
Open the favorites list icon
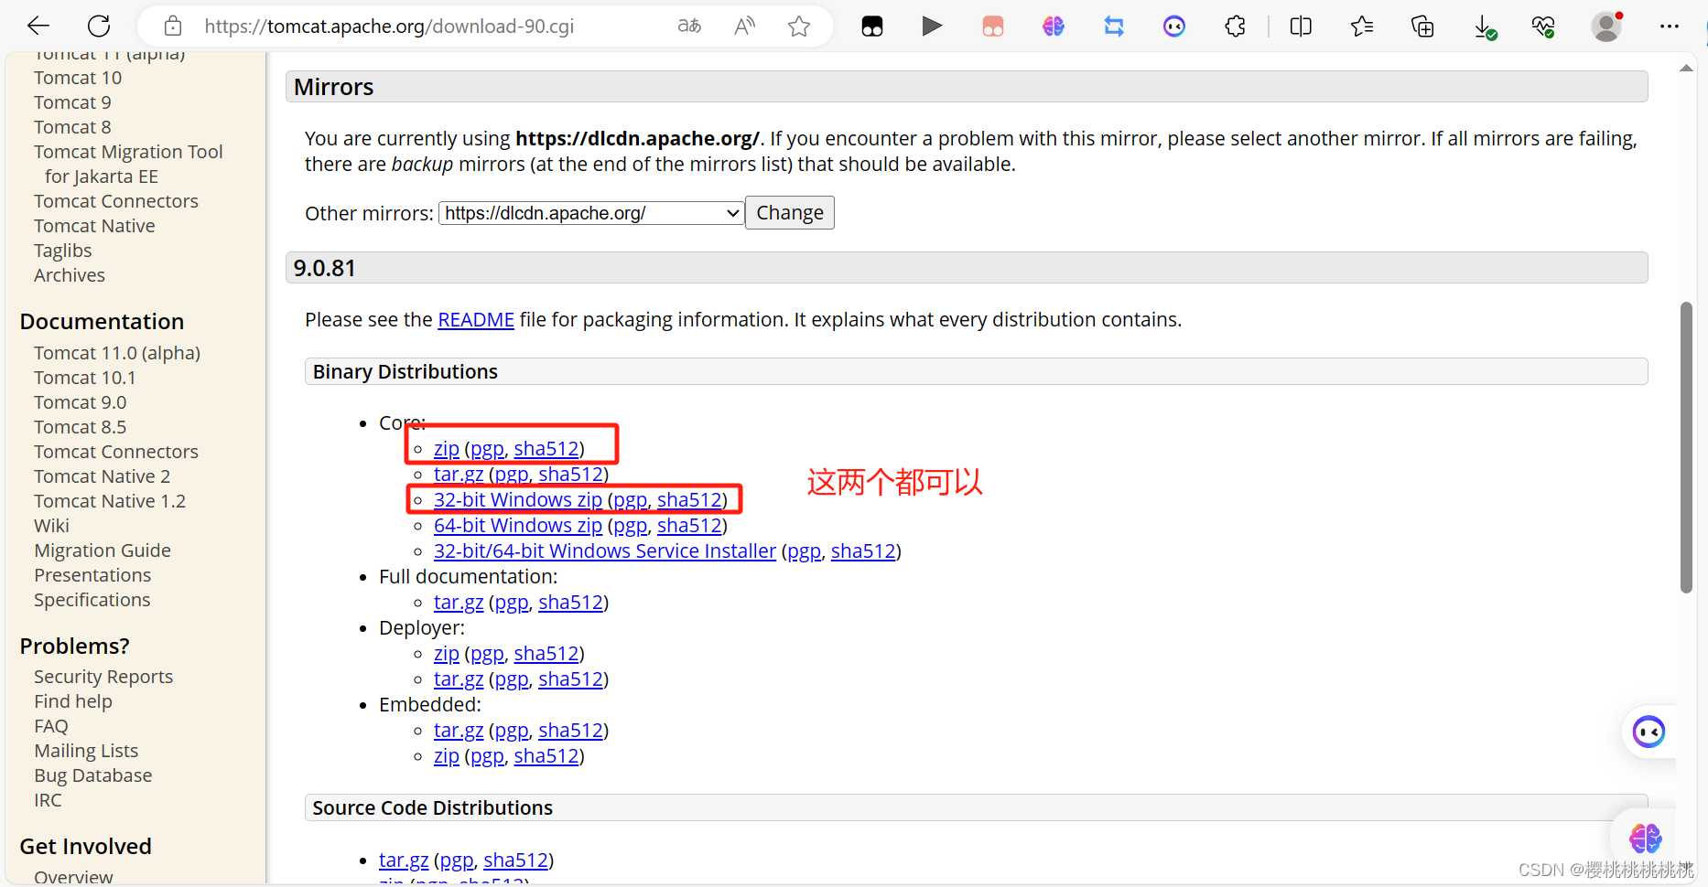tap(1362, 27)
